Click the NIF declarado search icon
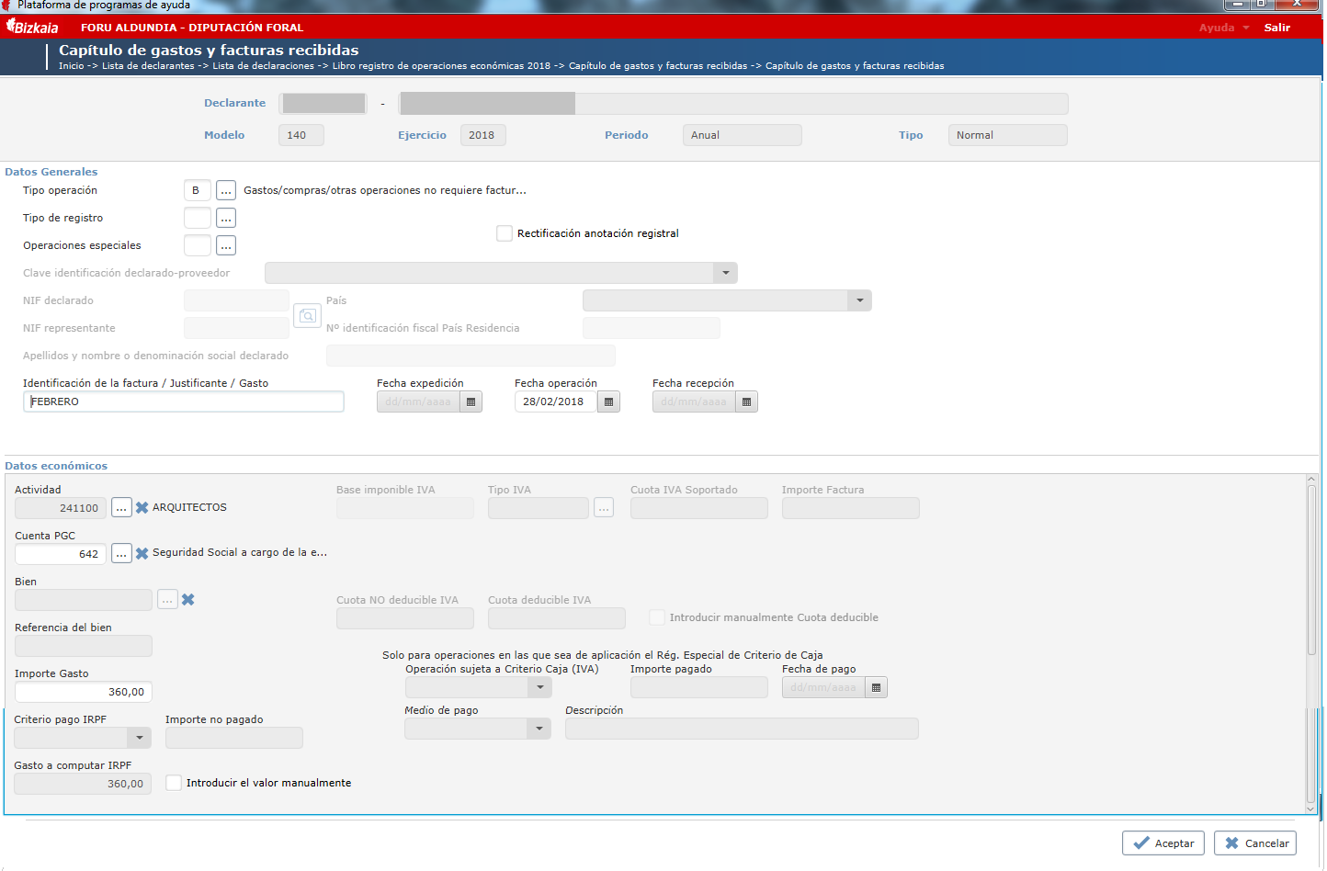 point(307,315)
